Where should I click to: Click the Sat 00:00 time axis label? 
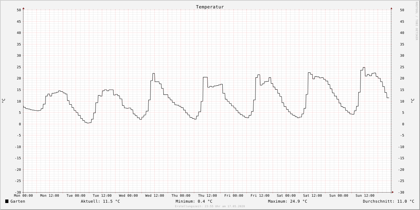pos(286,196)
